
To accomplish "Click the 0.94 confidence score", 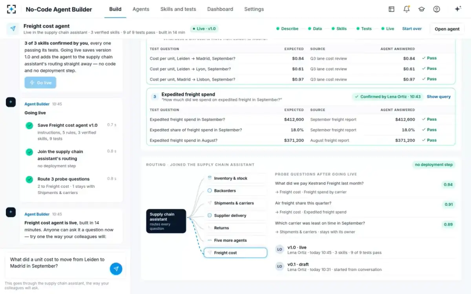I will coord(448,185).
